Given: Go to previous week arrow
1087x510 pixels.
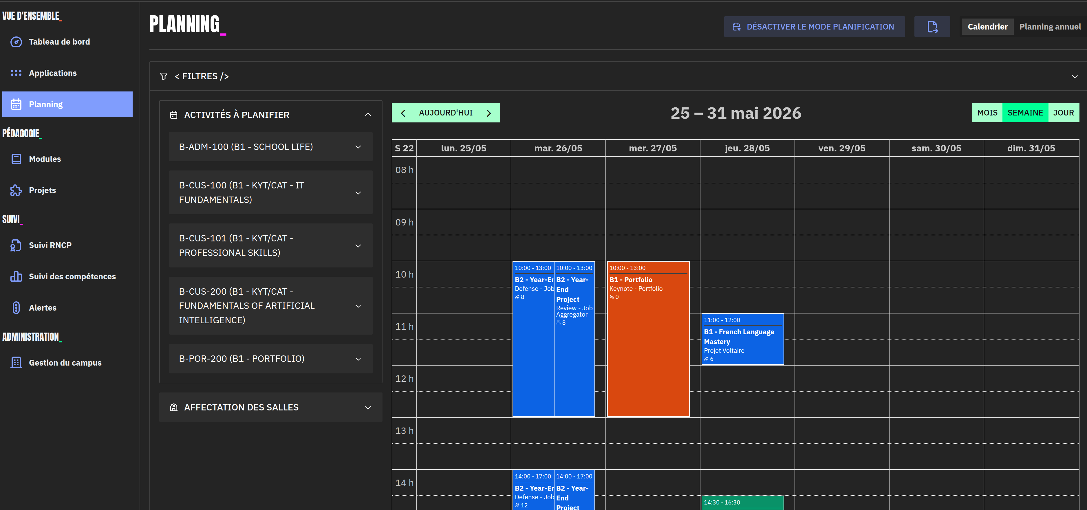Looking at the screenshot, I should click(403, 113).
